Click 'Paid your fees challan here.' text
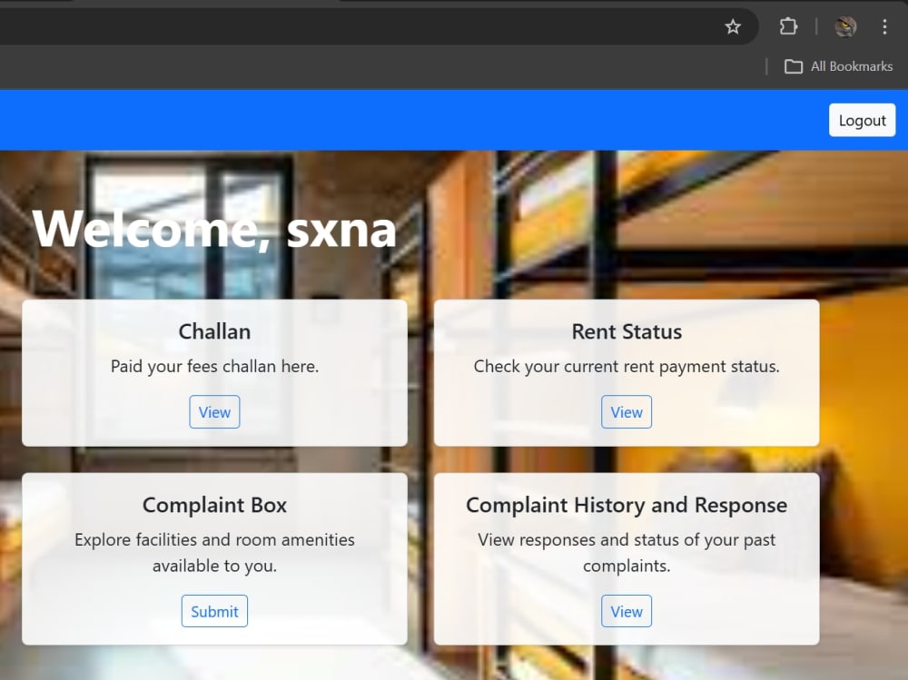Image resolution: width=908 pixels, height=680 pixels. pos(214,366)
